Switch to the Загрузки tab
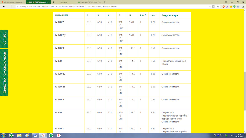The width and height of the screenshot is (246, 138). coord(64,2)
